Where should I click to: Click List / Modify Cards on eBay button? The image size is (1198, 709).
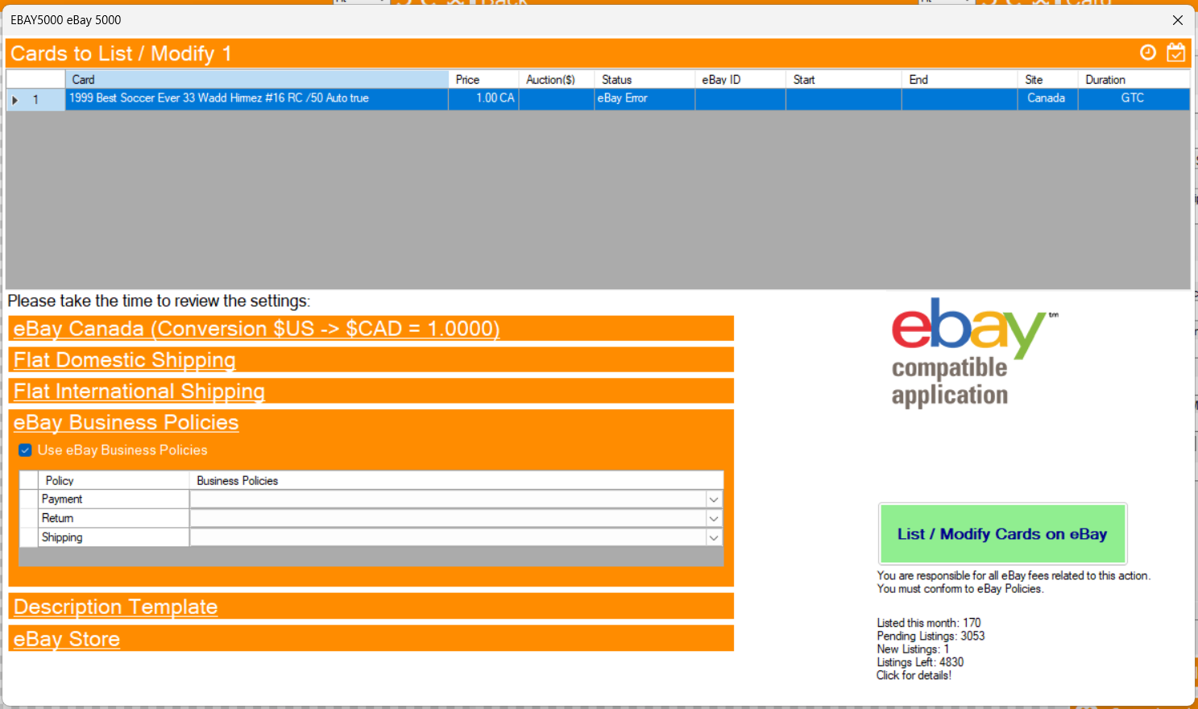(x=1002, y=534)
